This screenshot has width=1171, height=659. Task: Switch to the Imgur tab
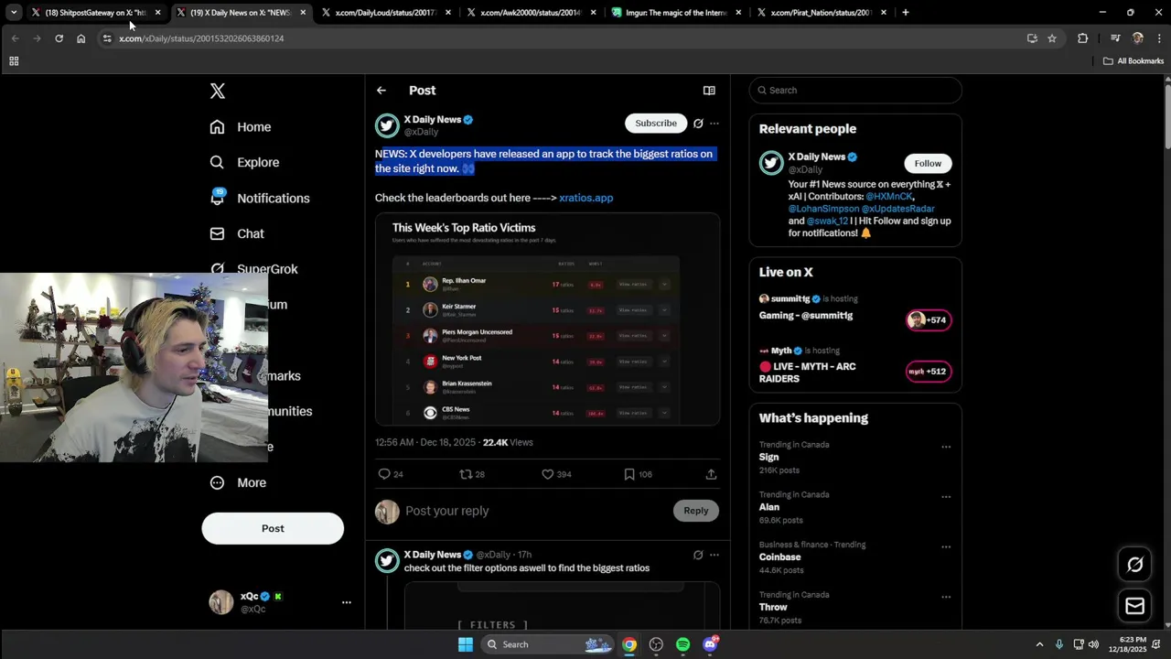[675, 13]
